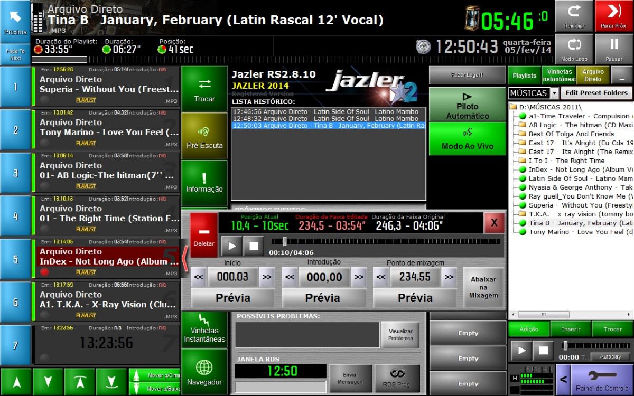Click the red Deletar button
The image size is (634, 396).
tap(204, 235)
